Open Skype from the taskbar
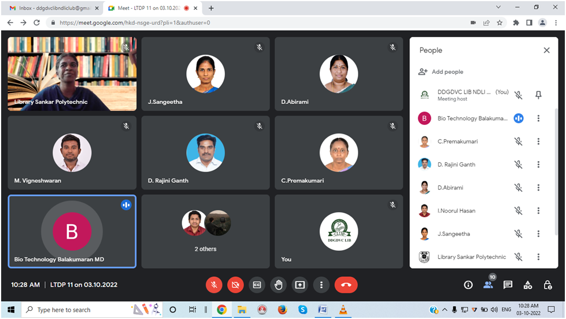 click(x=302, y=310)
